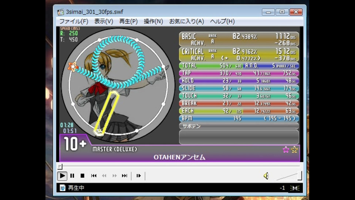
Task: Click the BPM 195 row
Action: pyautogui.click(x=239, y=118)
